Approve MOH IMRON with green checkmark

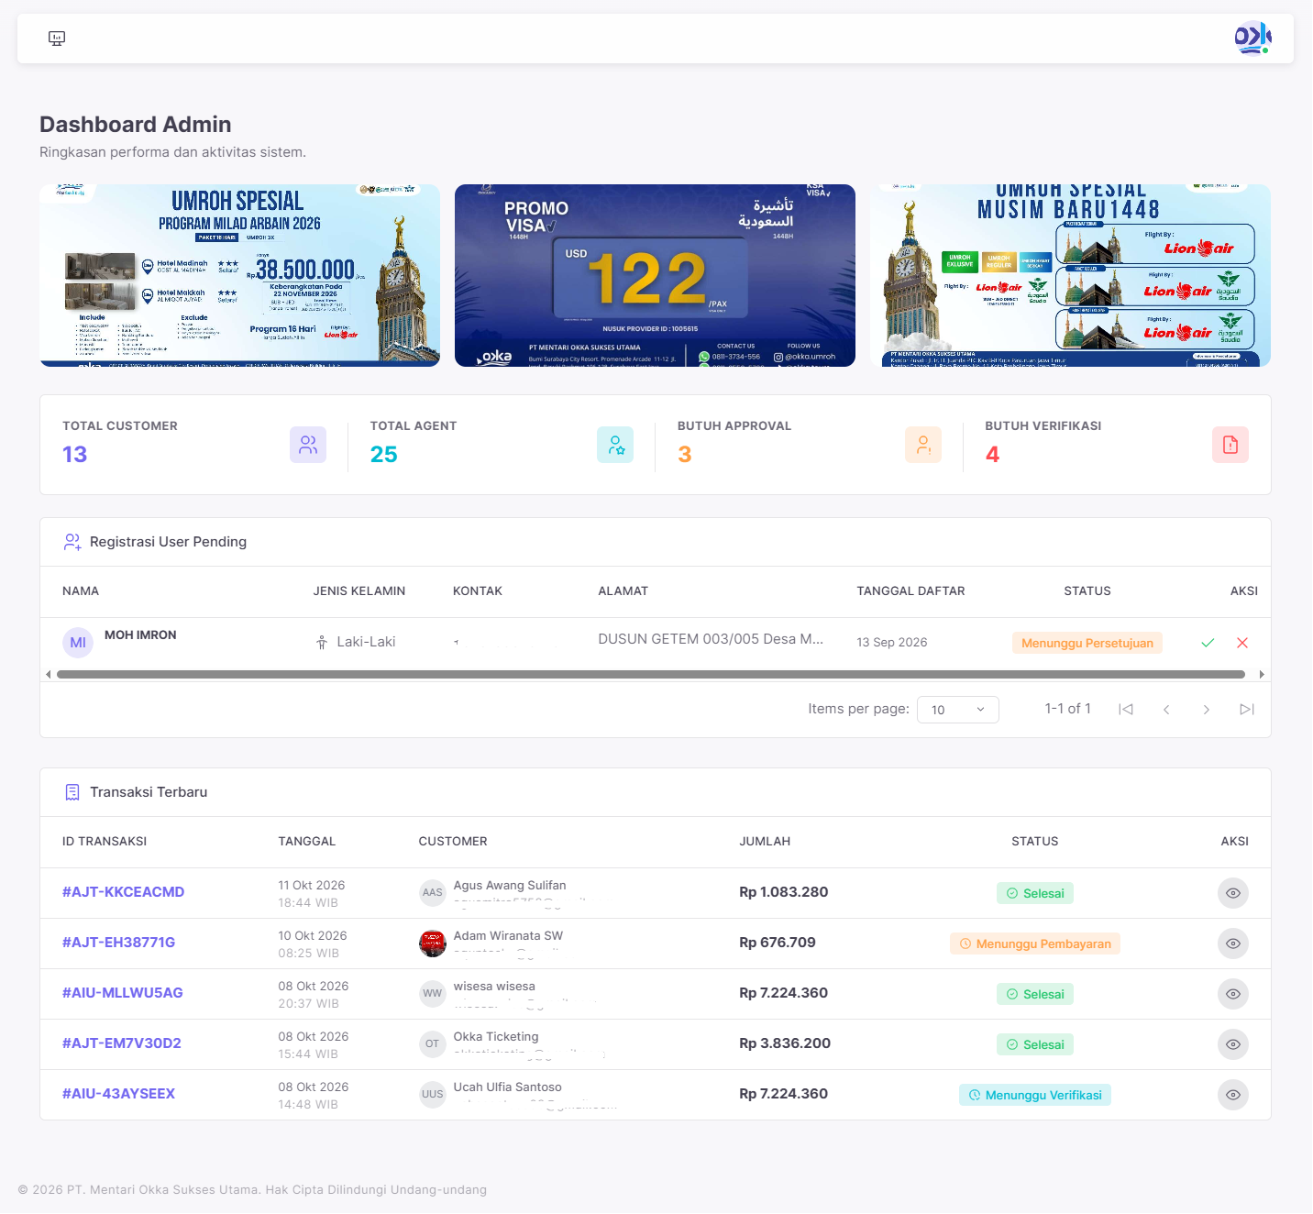tap(1208, 643)
